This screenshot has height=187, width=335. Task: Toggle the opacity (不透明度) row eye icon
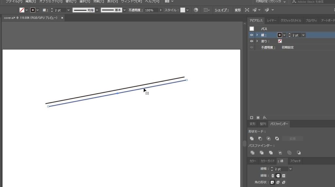point(252,47)
